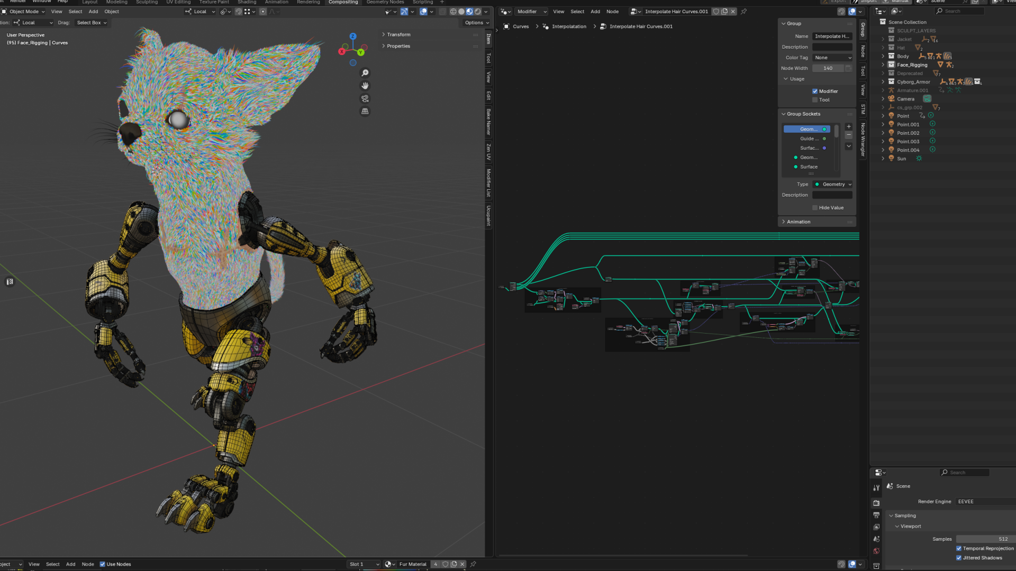Open World properties red globe icon
This screenshot has width=1016, height=571.
876,551
